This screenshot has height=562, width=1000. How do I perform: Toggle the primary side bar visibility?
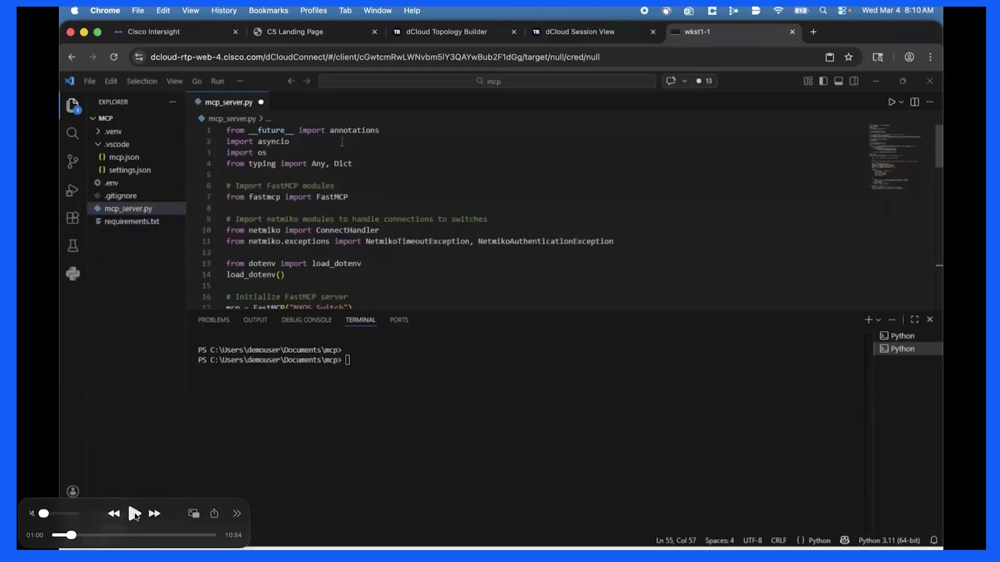pyautogui.click(x=823, y=81)
